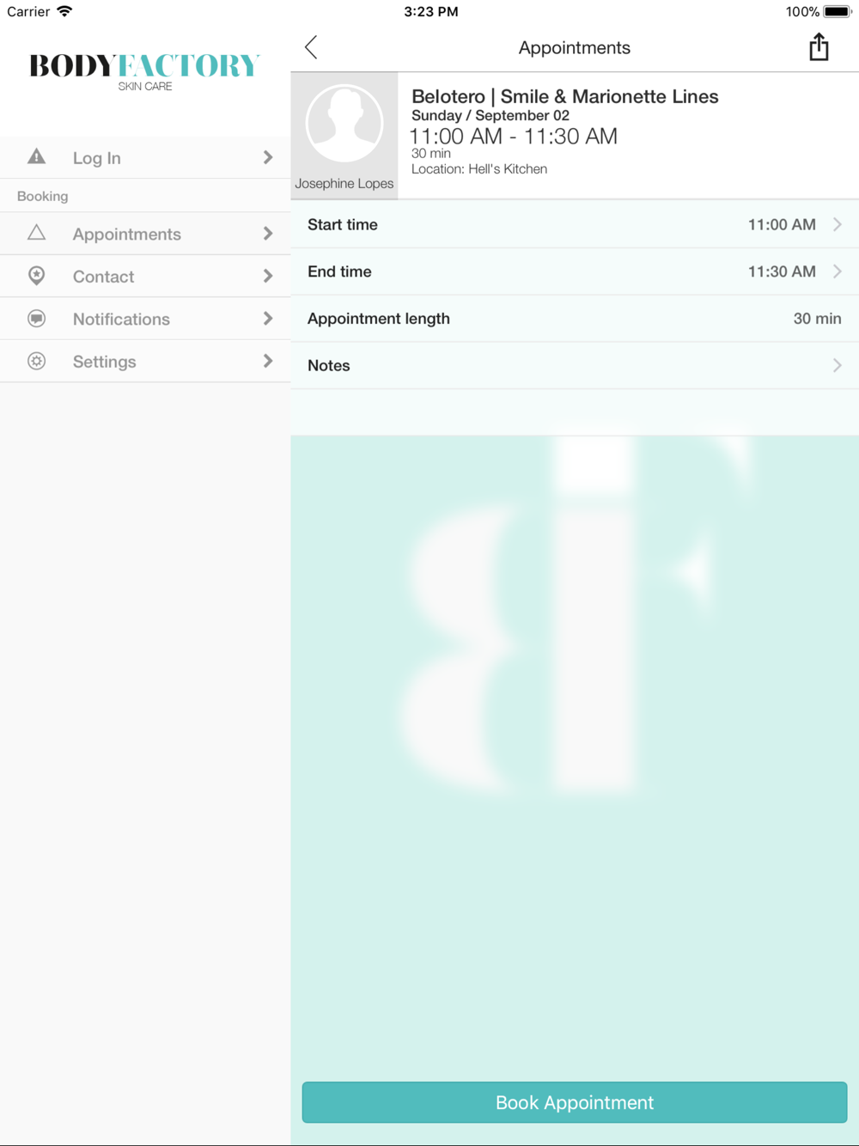Tap the battery icon in status bar

[x=838, y=12]
